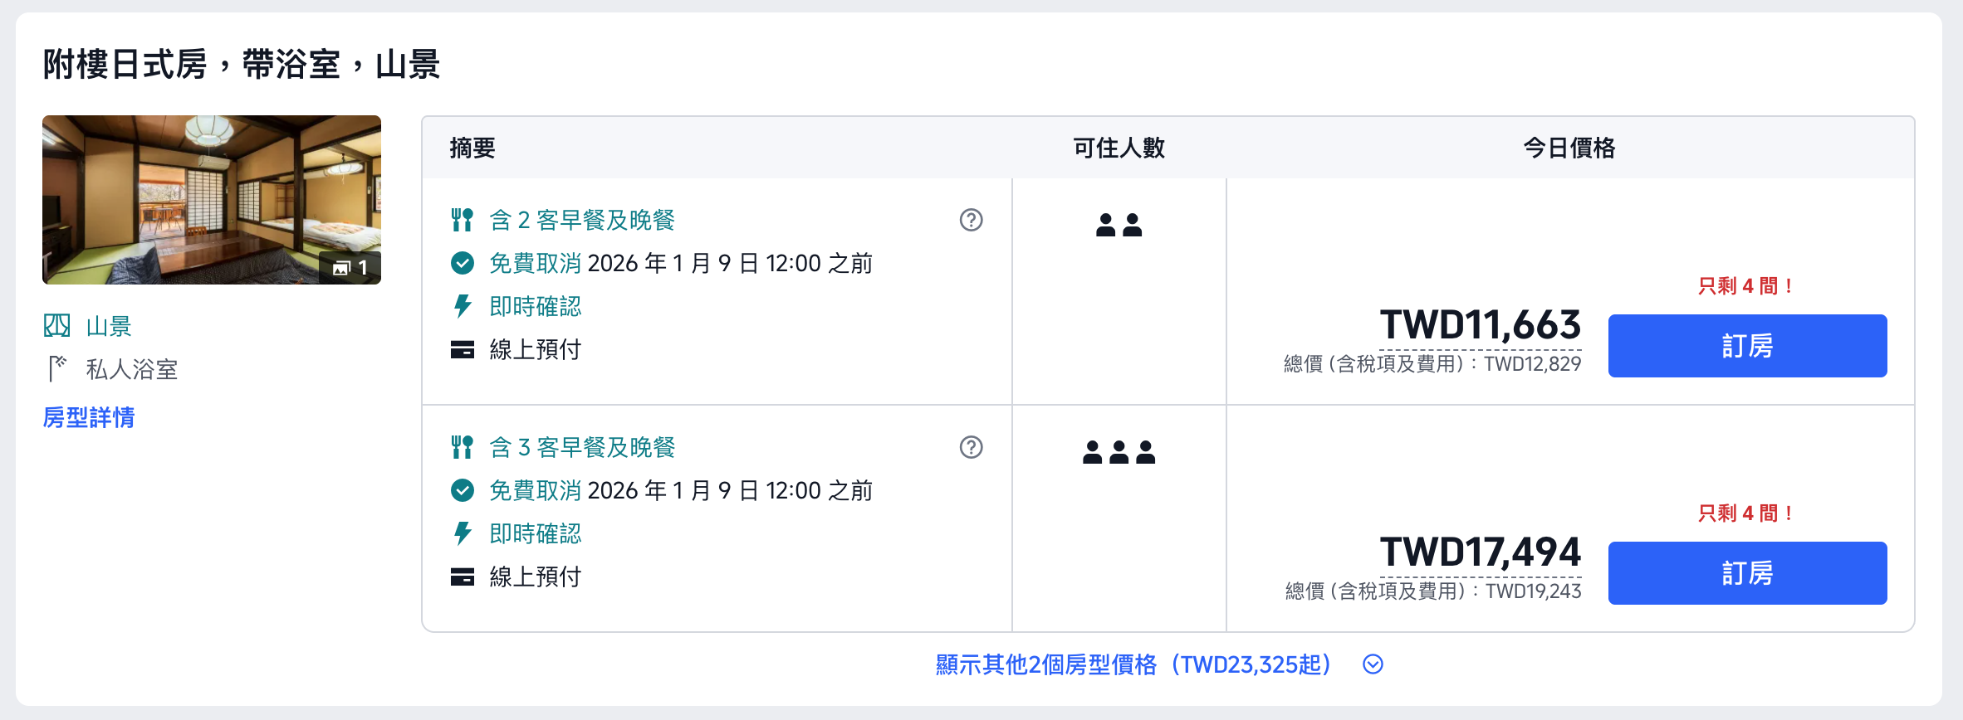
Task: Click the meal plan fork-and-knife icon for 2 guests
Action: [465, 220]
